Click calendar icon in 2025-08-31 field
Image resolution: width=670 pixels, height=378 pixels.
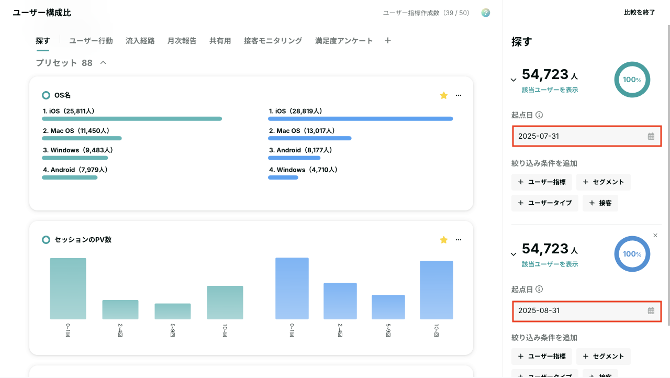click(x=651, y=310)
